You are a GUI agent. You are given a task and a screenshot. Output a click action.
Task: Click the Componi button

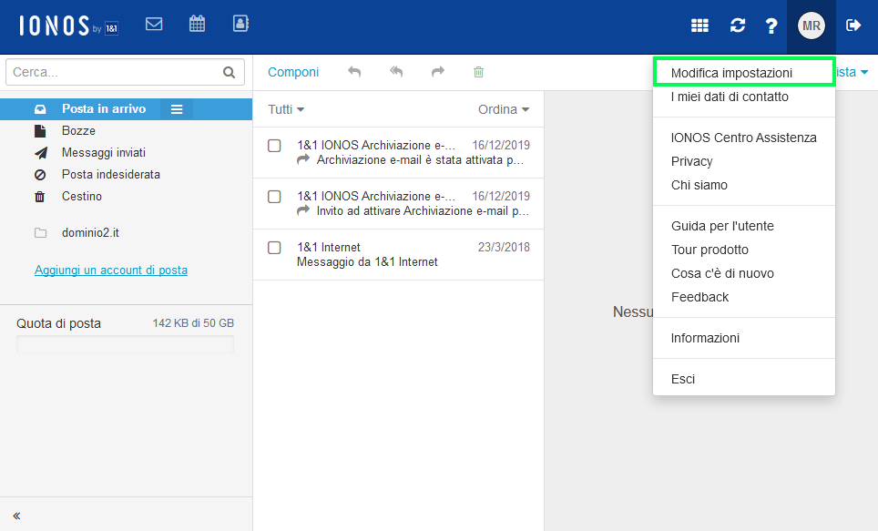pos(293,72)
